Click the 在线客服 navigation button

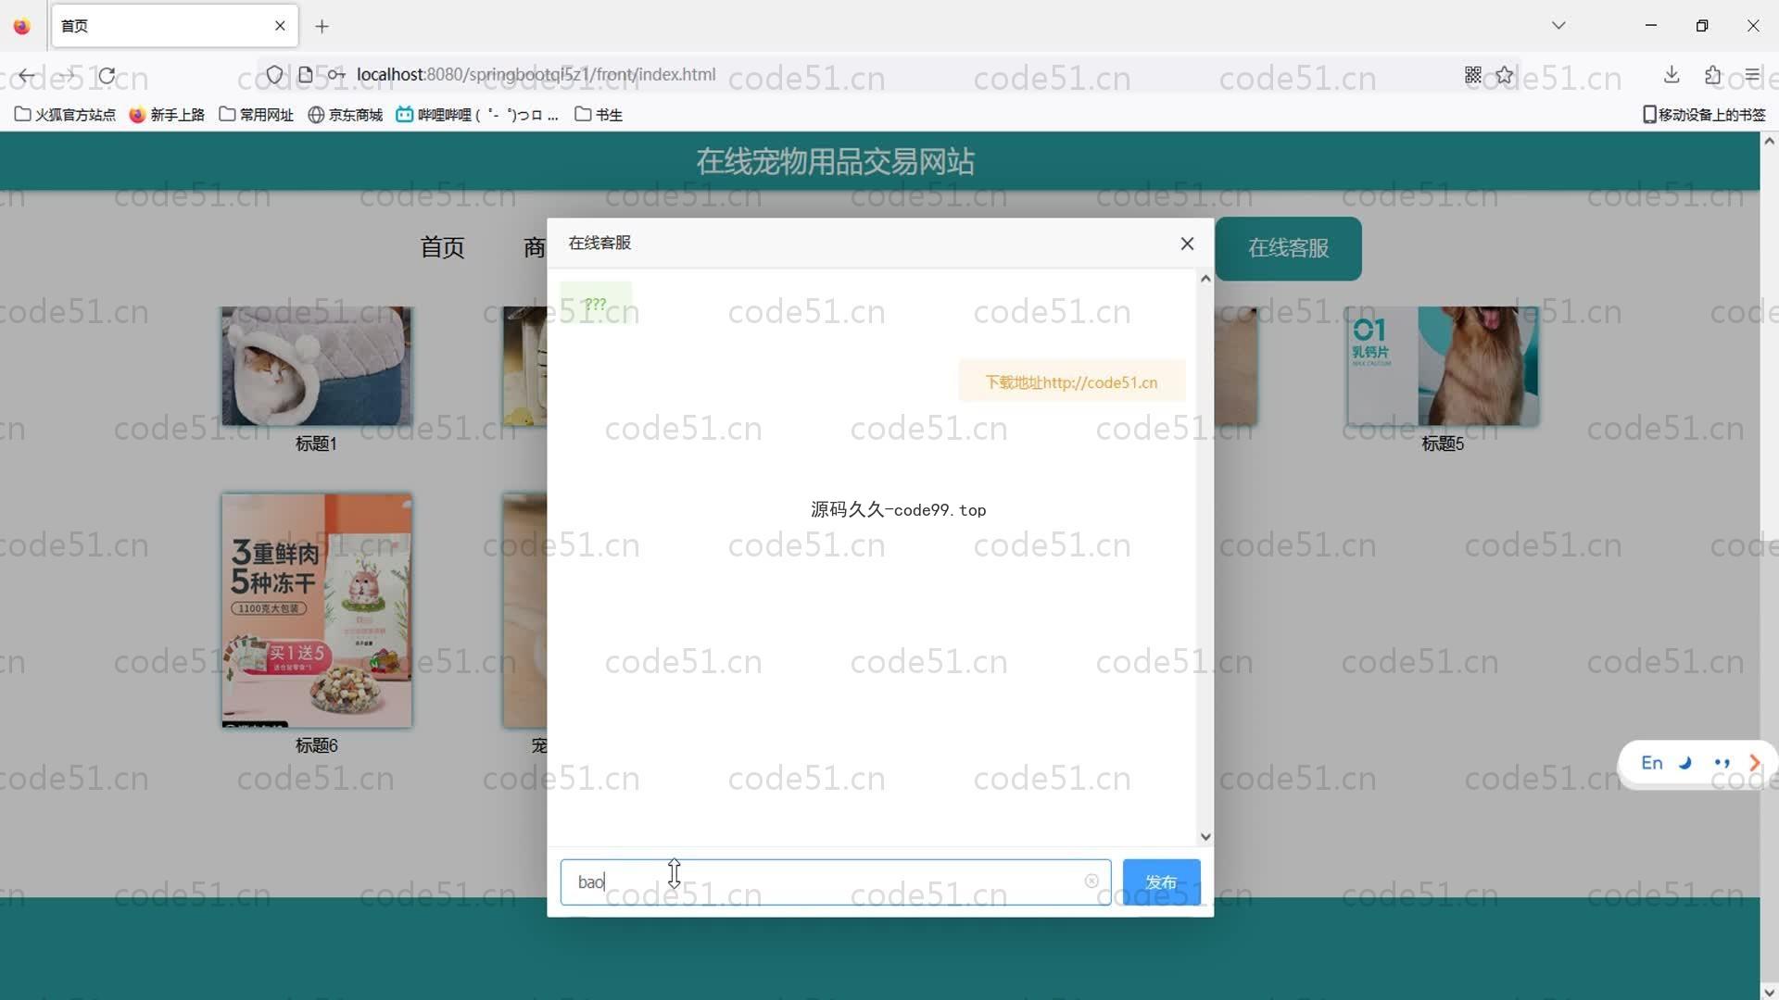(x=1288, y=248)
